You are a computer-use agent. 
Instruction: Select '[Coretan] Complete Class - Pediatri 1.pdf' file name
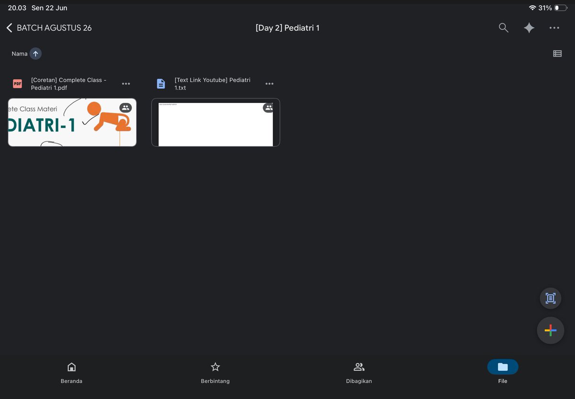point(69,84)
